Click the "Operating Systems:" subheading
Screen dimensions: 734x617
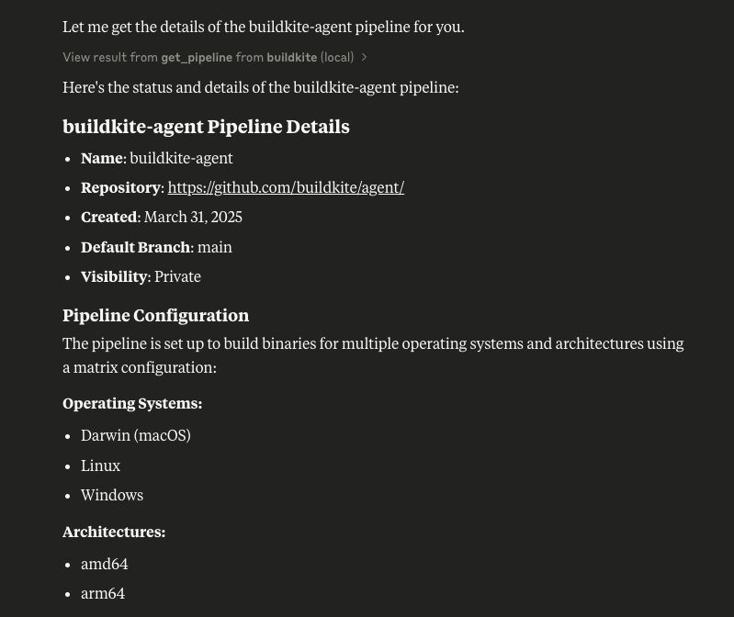pyautogui.click(x=132, y=403)
